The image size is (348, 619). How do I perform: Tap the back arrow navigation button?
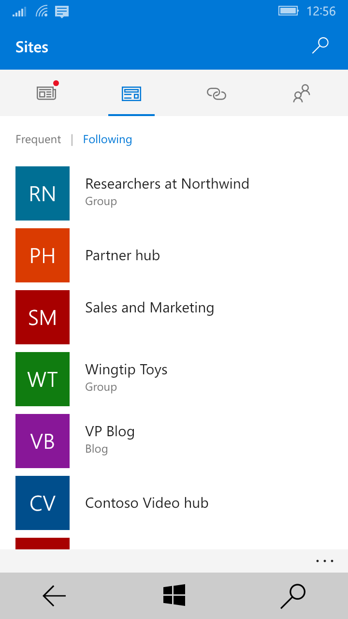pos(54,596)
